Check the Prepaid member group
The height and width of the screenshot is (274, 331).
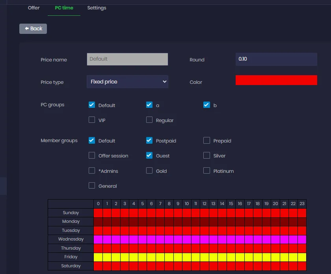[206, 140]
